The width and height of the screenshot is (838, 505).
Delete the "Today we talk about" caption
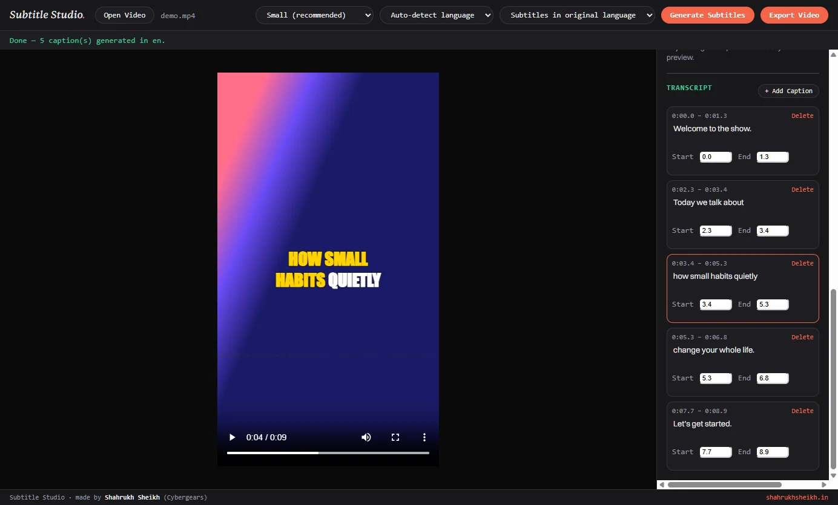coord(802,189)
